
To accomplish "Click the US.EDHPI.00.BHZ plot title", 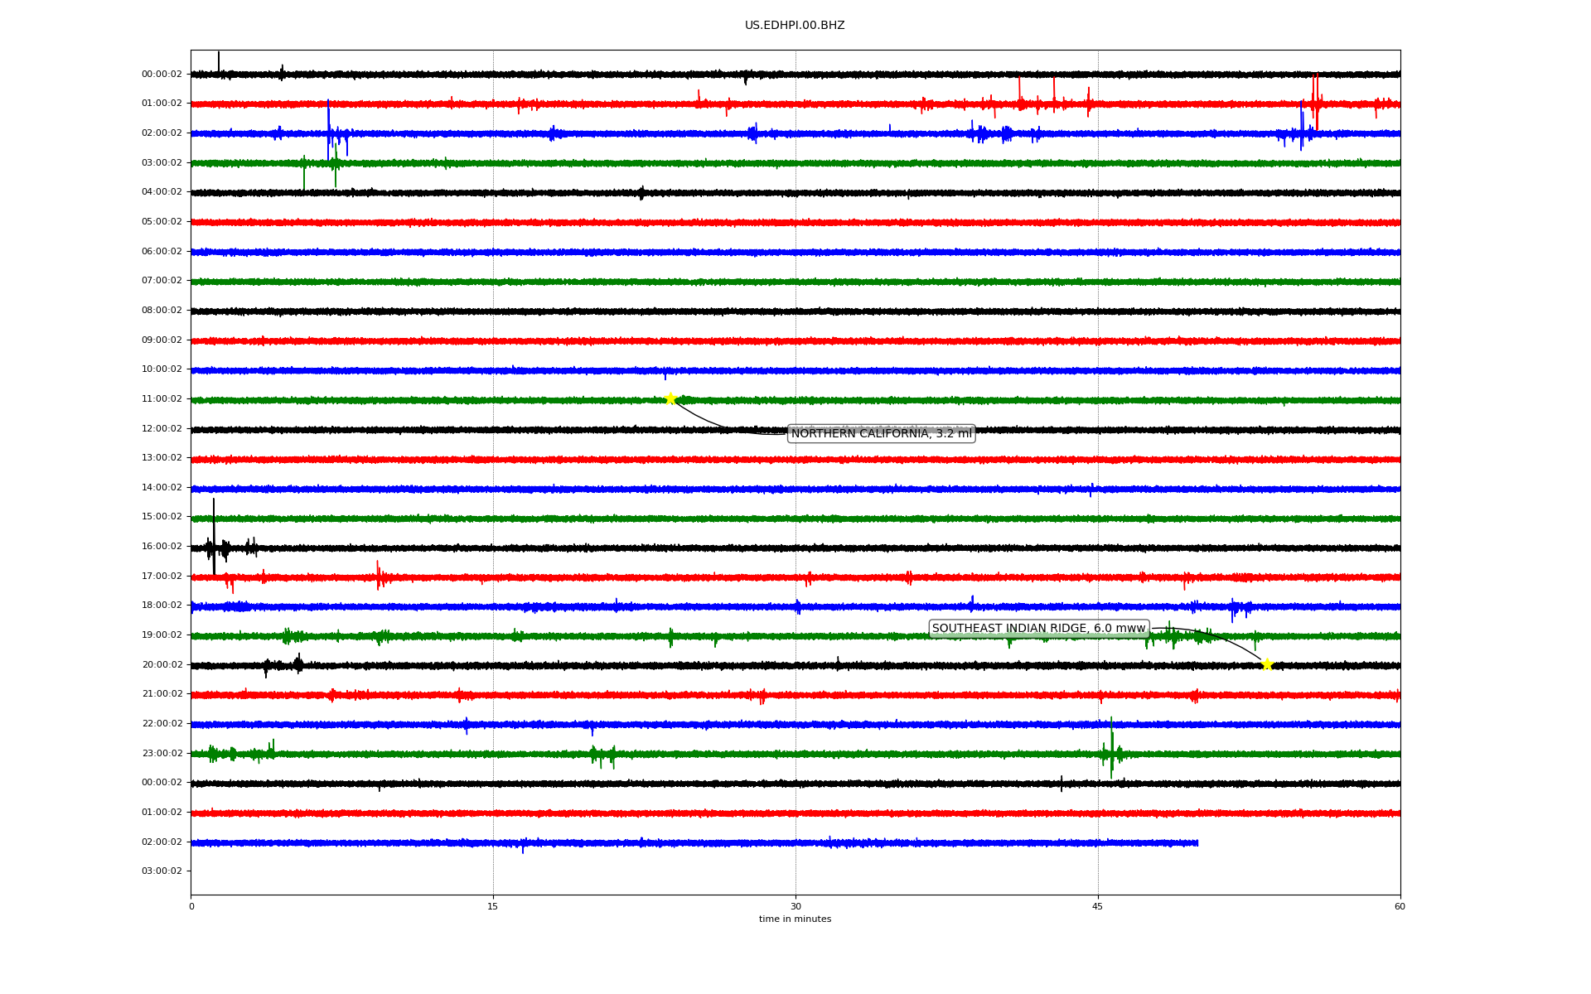I will pos(795,26).
